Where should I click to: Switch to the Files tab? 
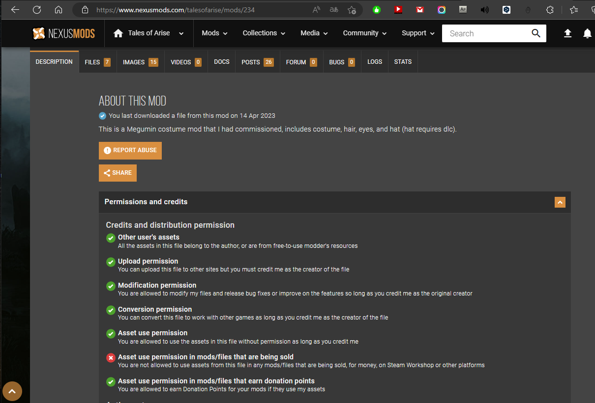(97, 62)
